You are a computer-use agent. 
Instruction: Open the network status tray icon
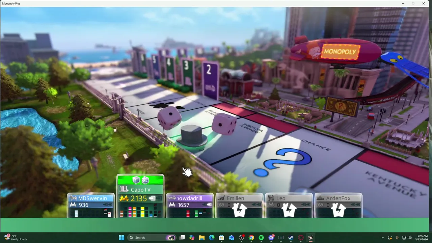tap(404, 238)
